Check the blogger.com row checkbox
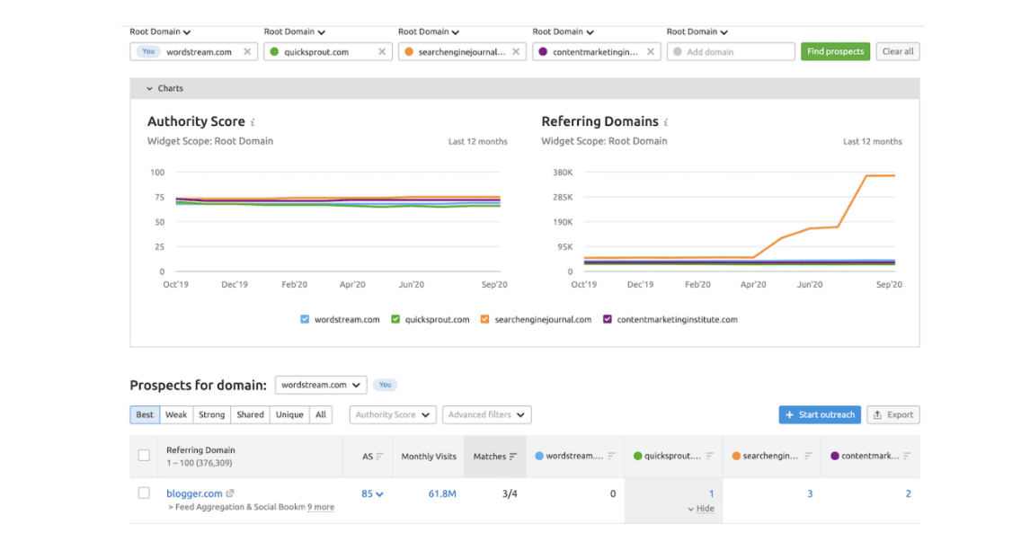The height and width of the screenshot is (533, 1021). click(144, 493)
